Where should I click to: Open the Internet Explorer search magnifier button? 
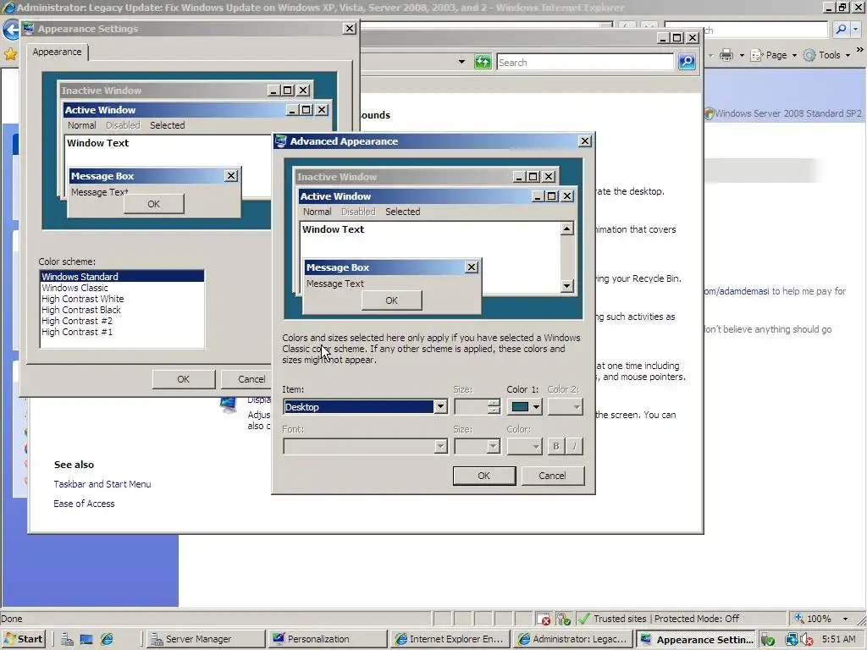click(x=841, y=30)
